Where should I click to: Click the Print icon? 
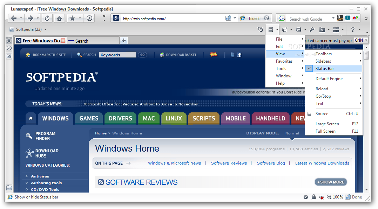pyautogui.click(x=299, y=30)
